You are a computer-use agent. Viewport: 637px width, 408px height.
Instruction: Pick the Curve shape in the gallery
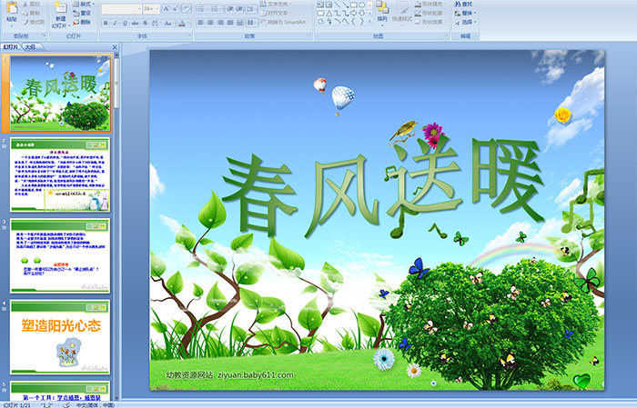click(345, 22)
